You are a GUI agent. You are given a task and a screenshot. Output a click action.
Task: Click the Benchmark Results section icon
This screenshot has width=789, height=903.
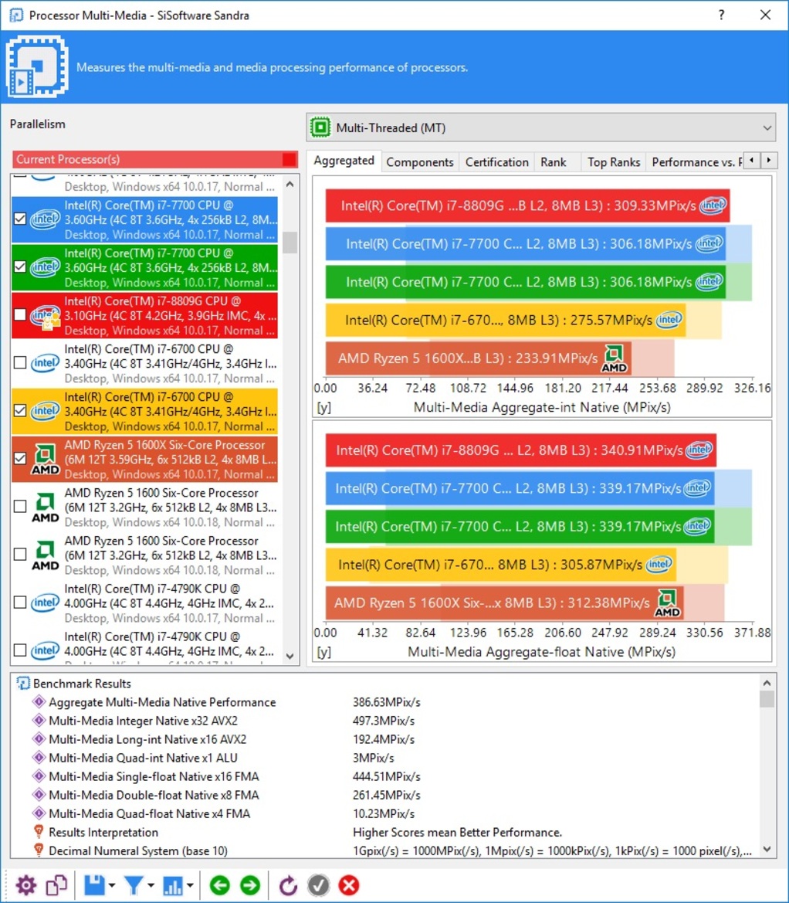pyautogui.click(x=23, y=684)
